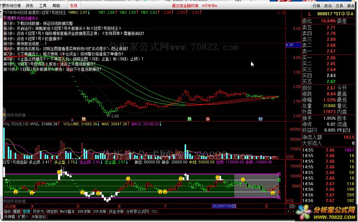Click the 通达信金融终端 title text
Image resolution: width=358 pixels, height=222 pixels.
(185, 6)
